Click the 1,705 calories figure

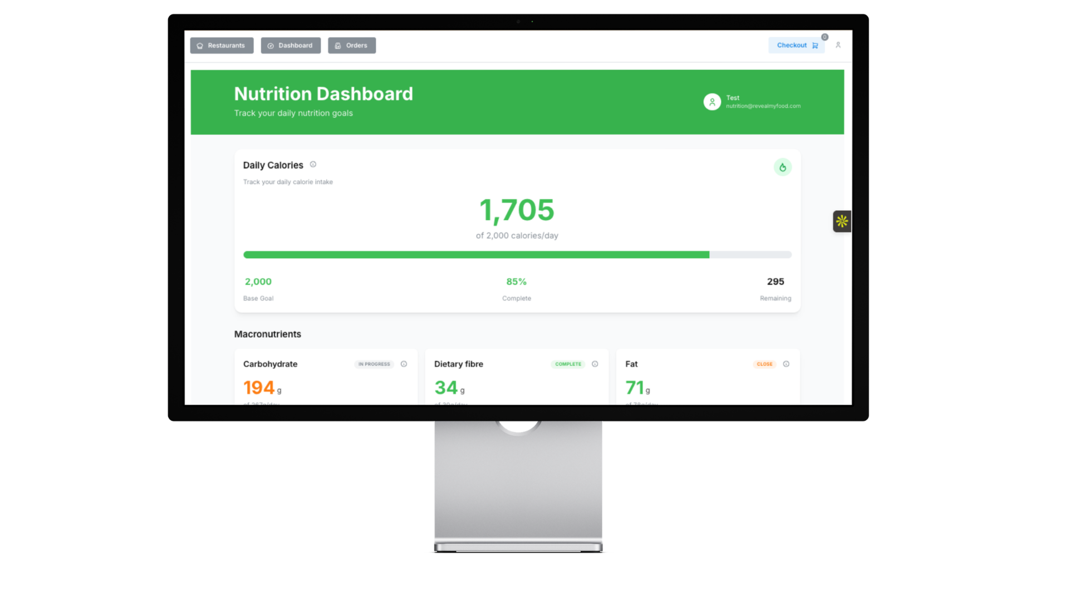tap(517, 210)
